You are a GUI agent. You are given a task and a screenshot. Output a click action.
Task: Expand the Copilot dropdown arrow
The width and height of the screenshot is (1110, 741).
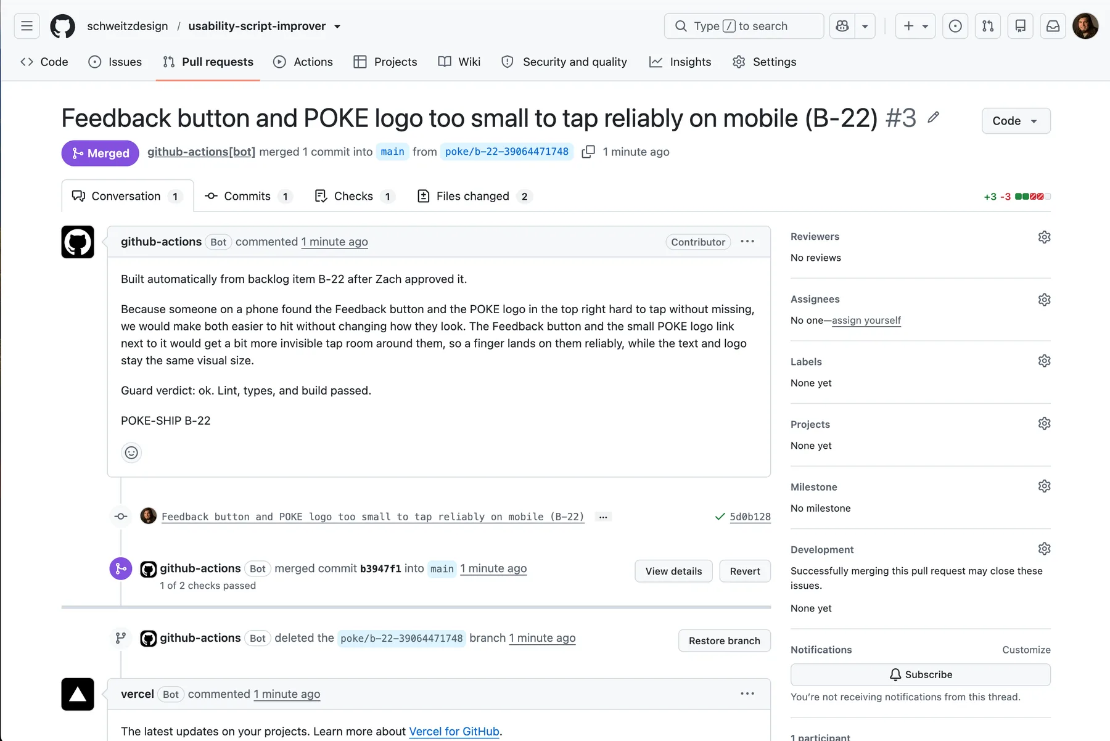click(x=865, y=26)
